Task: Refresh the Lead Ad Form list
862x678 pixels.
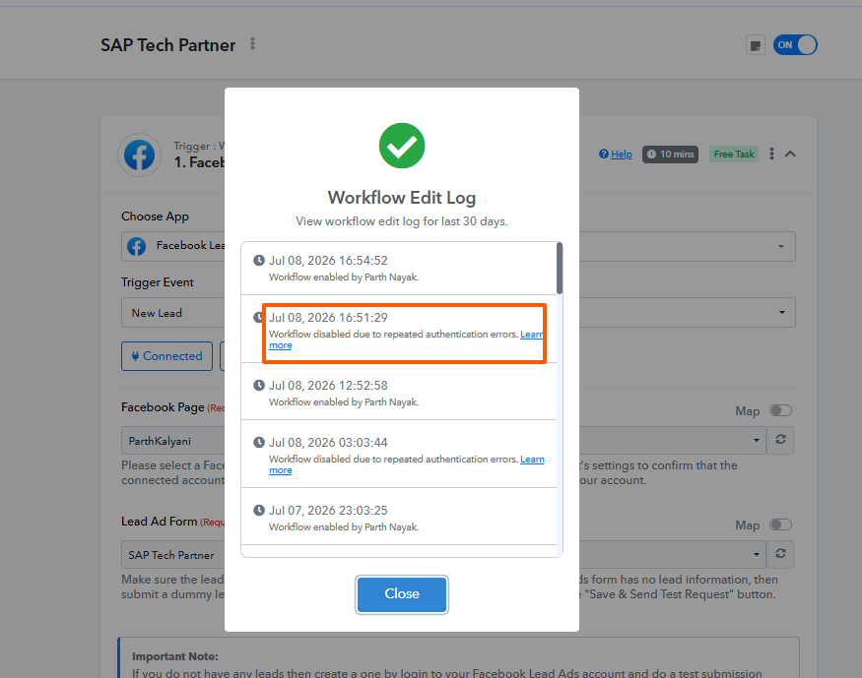Action: click(x=780, y=554)
